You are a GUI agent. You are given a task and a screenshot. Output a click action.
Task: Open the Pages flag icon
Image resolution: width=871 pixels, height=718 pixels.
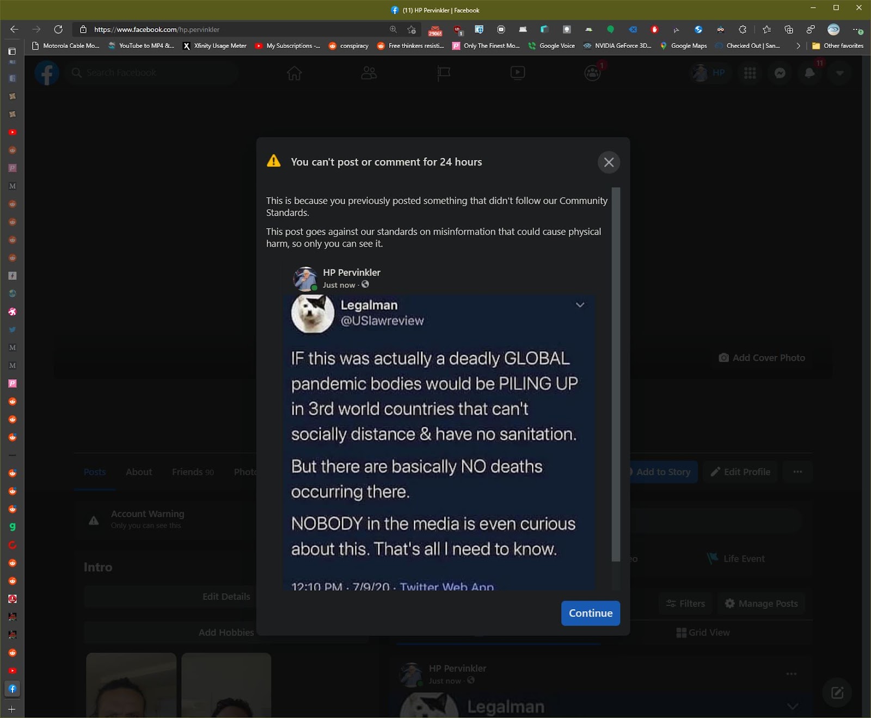(x=444, y=73)
